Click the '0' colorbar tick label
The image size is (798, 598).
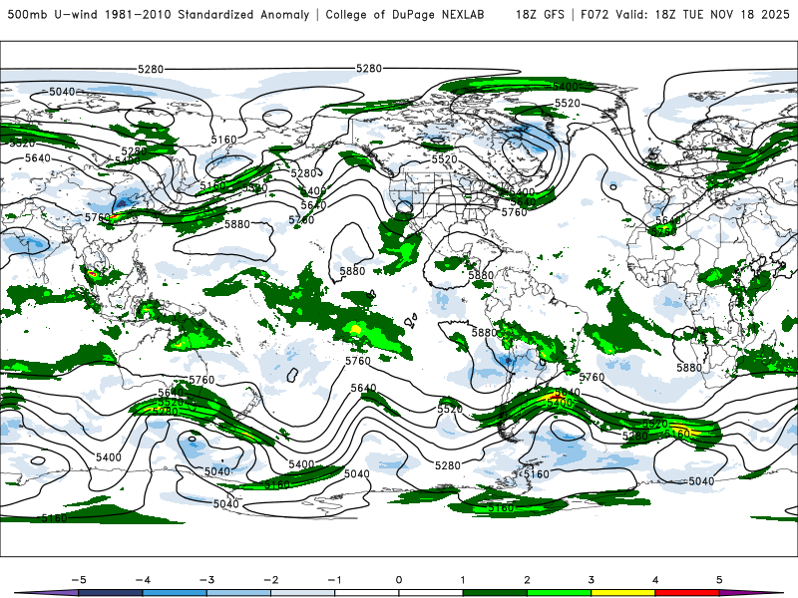[x=399, y=580]
